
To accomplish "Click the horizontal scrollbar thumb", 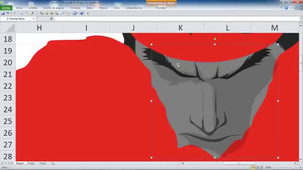I will coord(239,163).
